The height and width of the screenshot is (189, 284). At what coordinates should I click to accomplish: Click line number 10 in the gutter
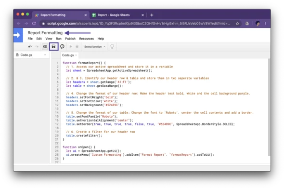coord(57,97)
